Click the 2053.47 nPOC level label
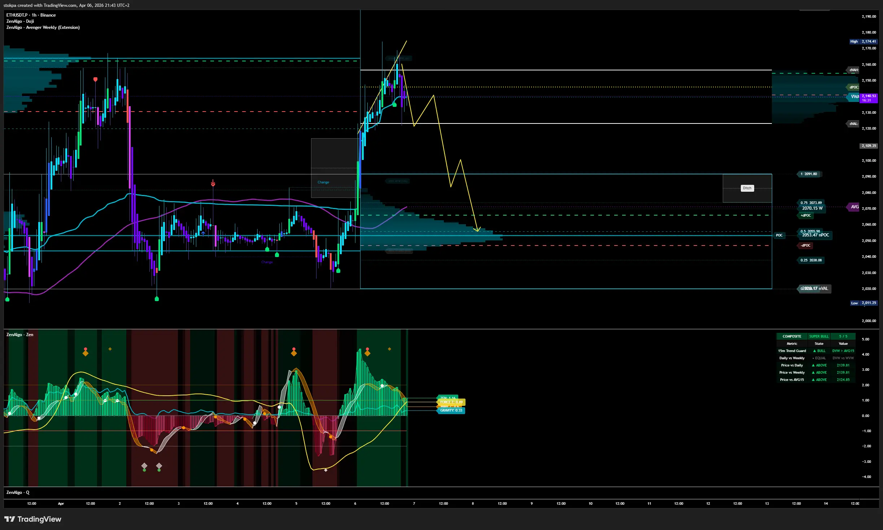Image resolution: width=883 pixels, height=530 pixels. coord(816,235)
